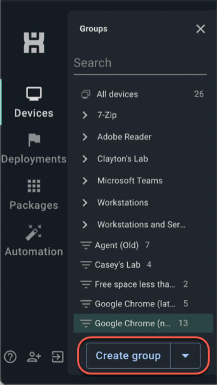Select the Devices monitor icon
This screenshot has width=217, height=385.
[x=34, y=93]
